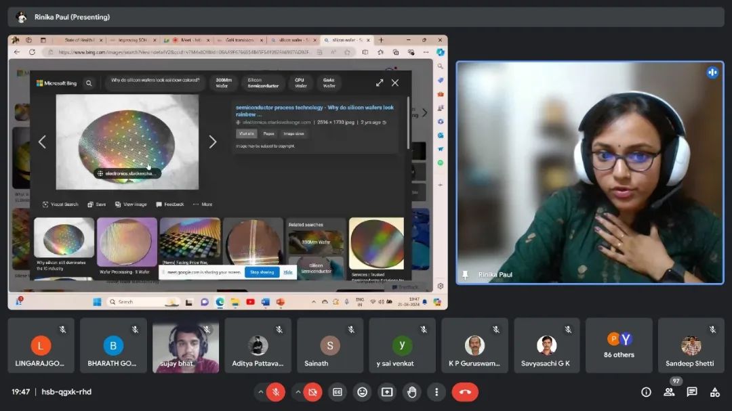This screenshot has height=411, width=732.
Task: Open the meeting details info icon
Action: point(646,392)
